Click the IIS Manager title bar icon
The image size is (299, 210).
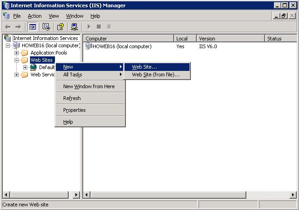[6, 5]
